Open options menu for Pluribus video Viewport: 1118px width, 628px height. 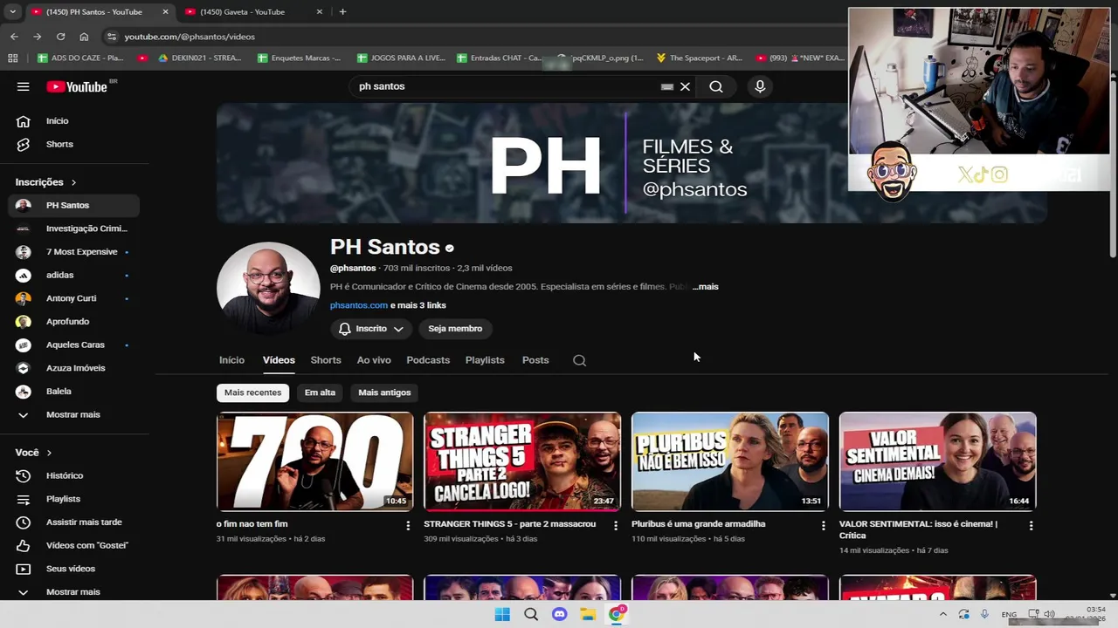coord(823,525)
